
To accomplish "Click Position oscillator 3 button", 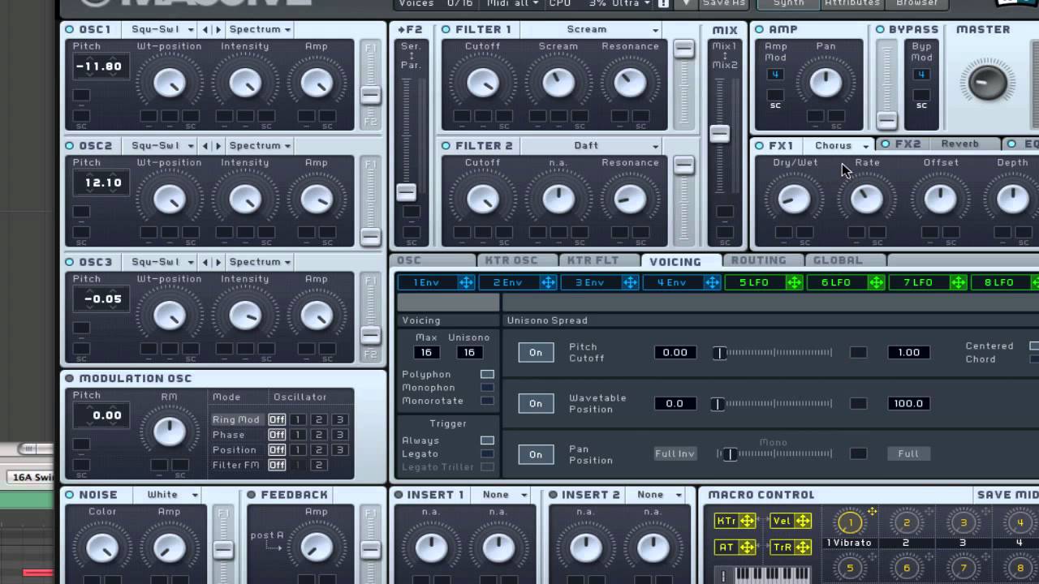I will tap(339, 449).
